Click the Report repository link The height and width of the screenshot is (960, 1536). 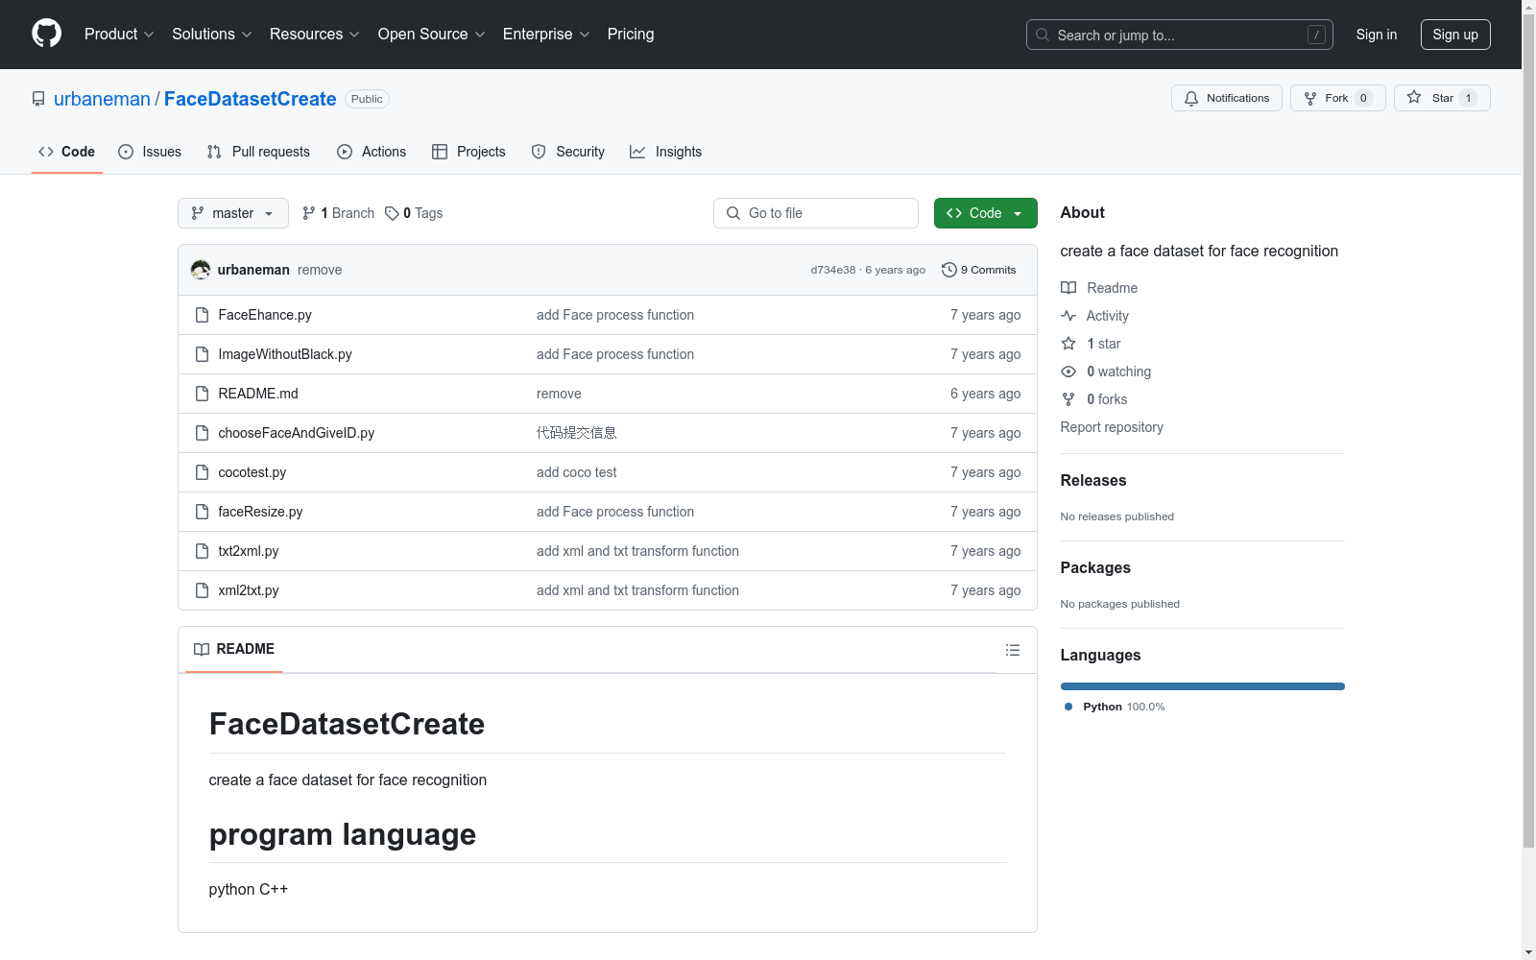coord(1112,427)
